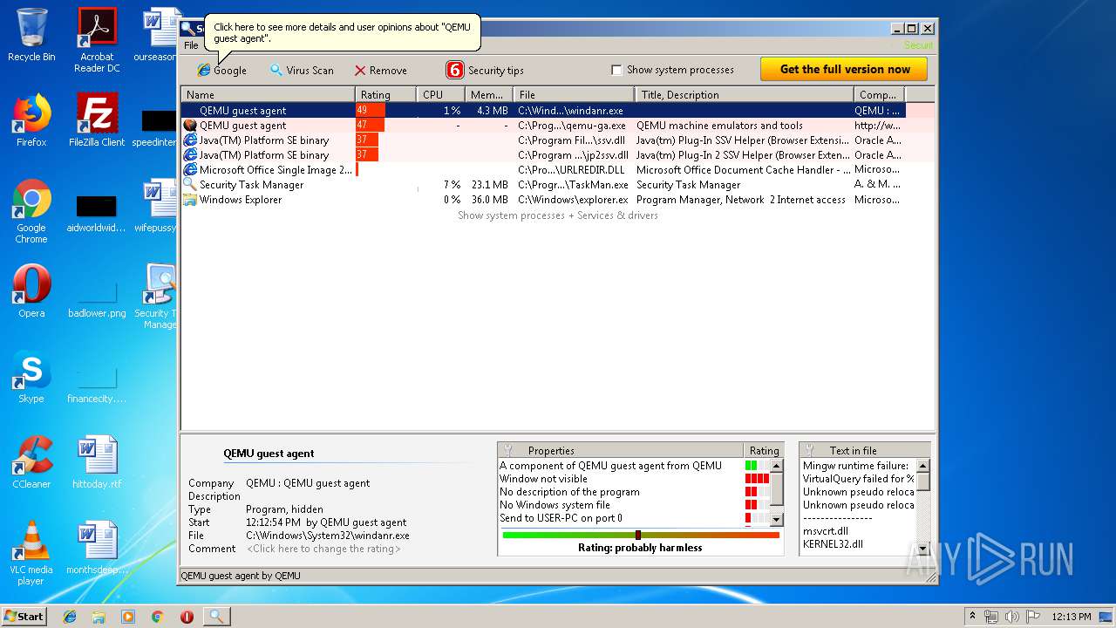The width and height of the screenshot is (1116, 628).
Task: Select Security Task Manager row icon
Action: (189, 185)
